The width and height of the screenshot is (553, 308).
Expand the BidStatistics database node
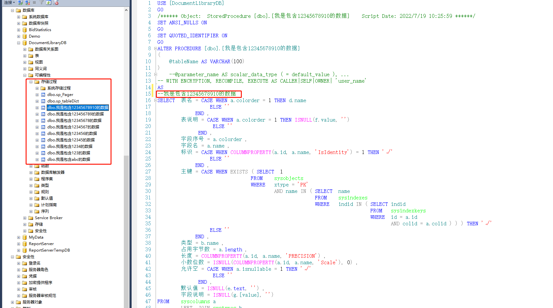pos(18,30)
